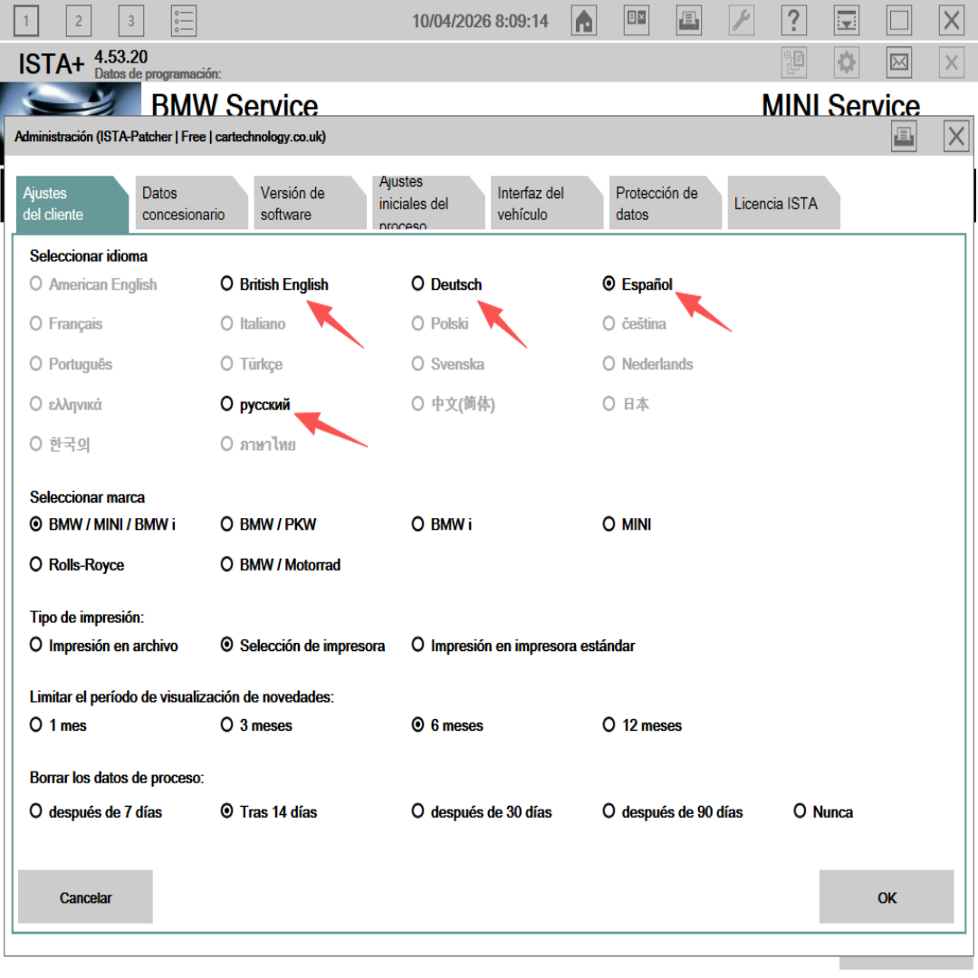The width and height of the screenshot is (978, 978).
Task: Choose brand BMW / MINI / BMW i
Action: point(102,524)
